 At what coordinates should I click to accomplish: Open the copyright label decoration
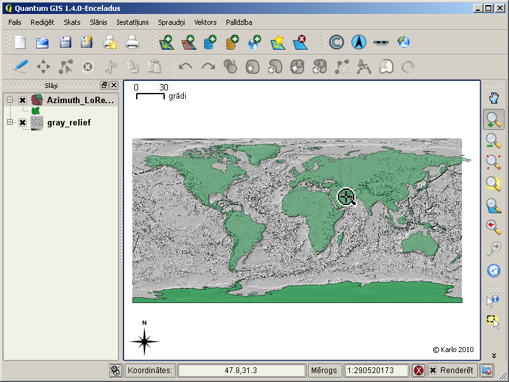pyautogui.click(x=337, y=42)
